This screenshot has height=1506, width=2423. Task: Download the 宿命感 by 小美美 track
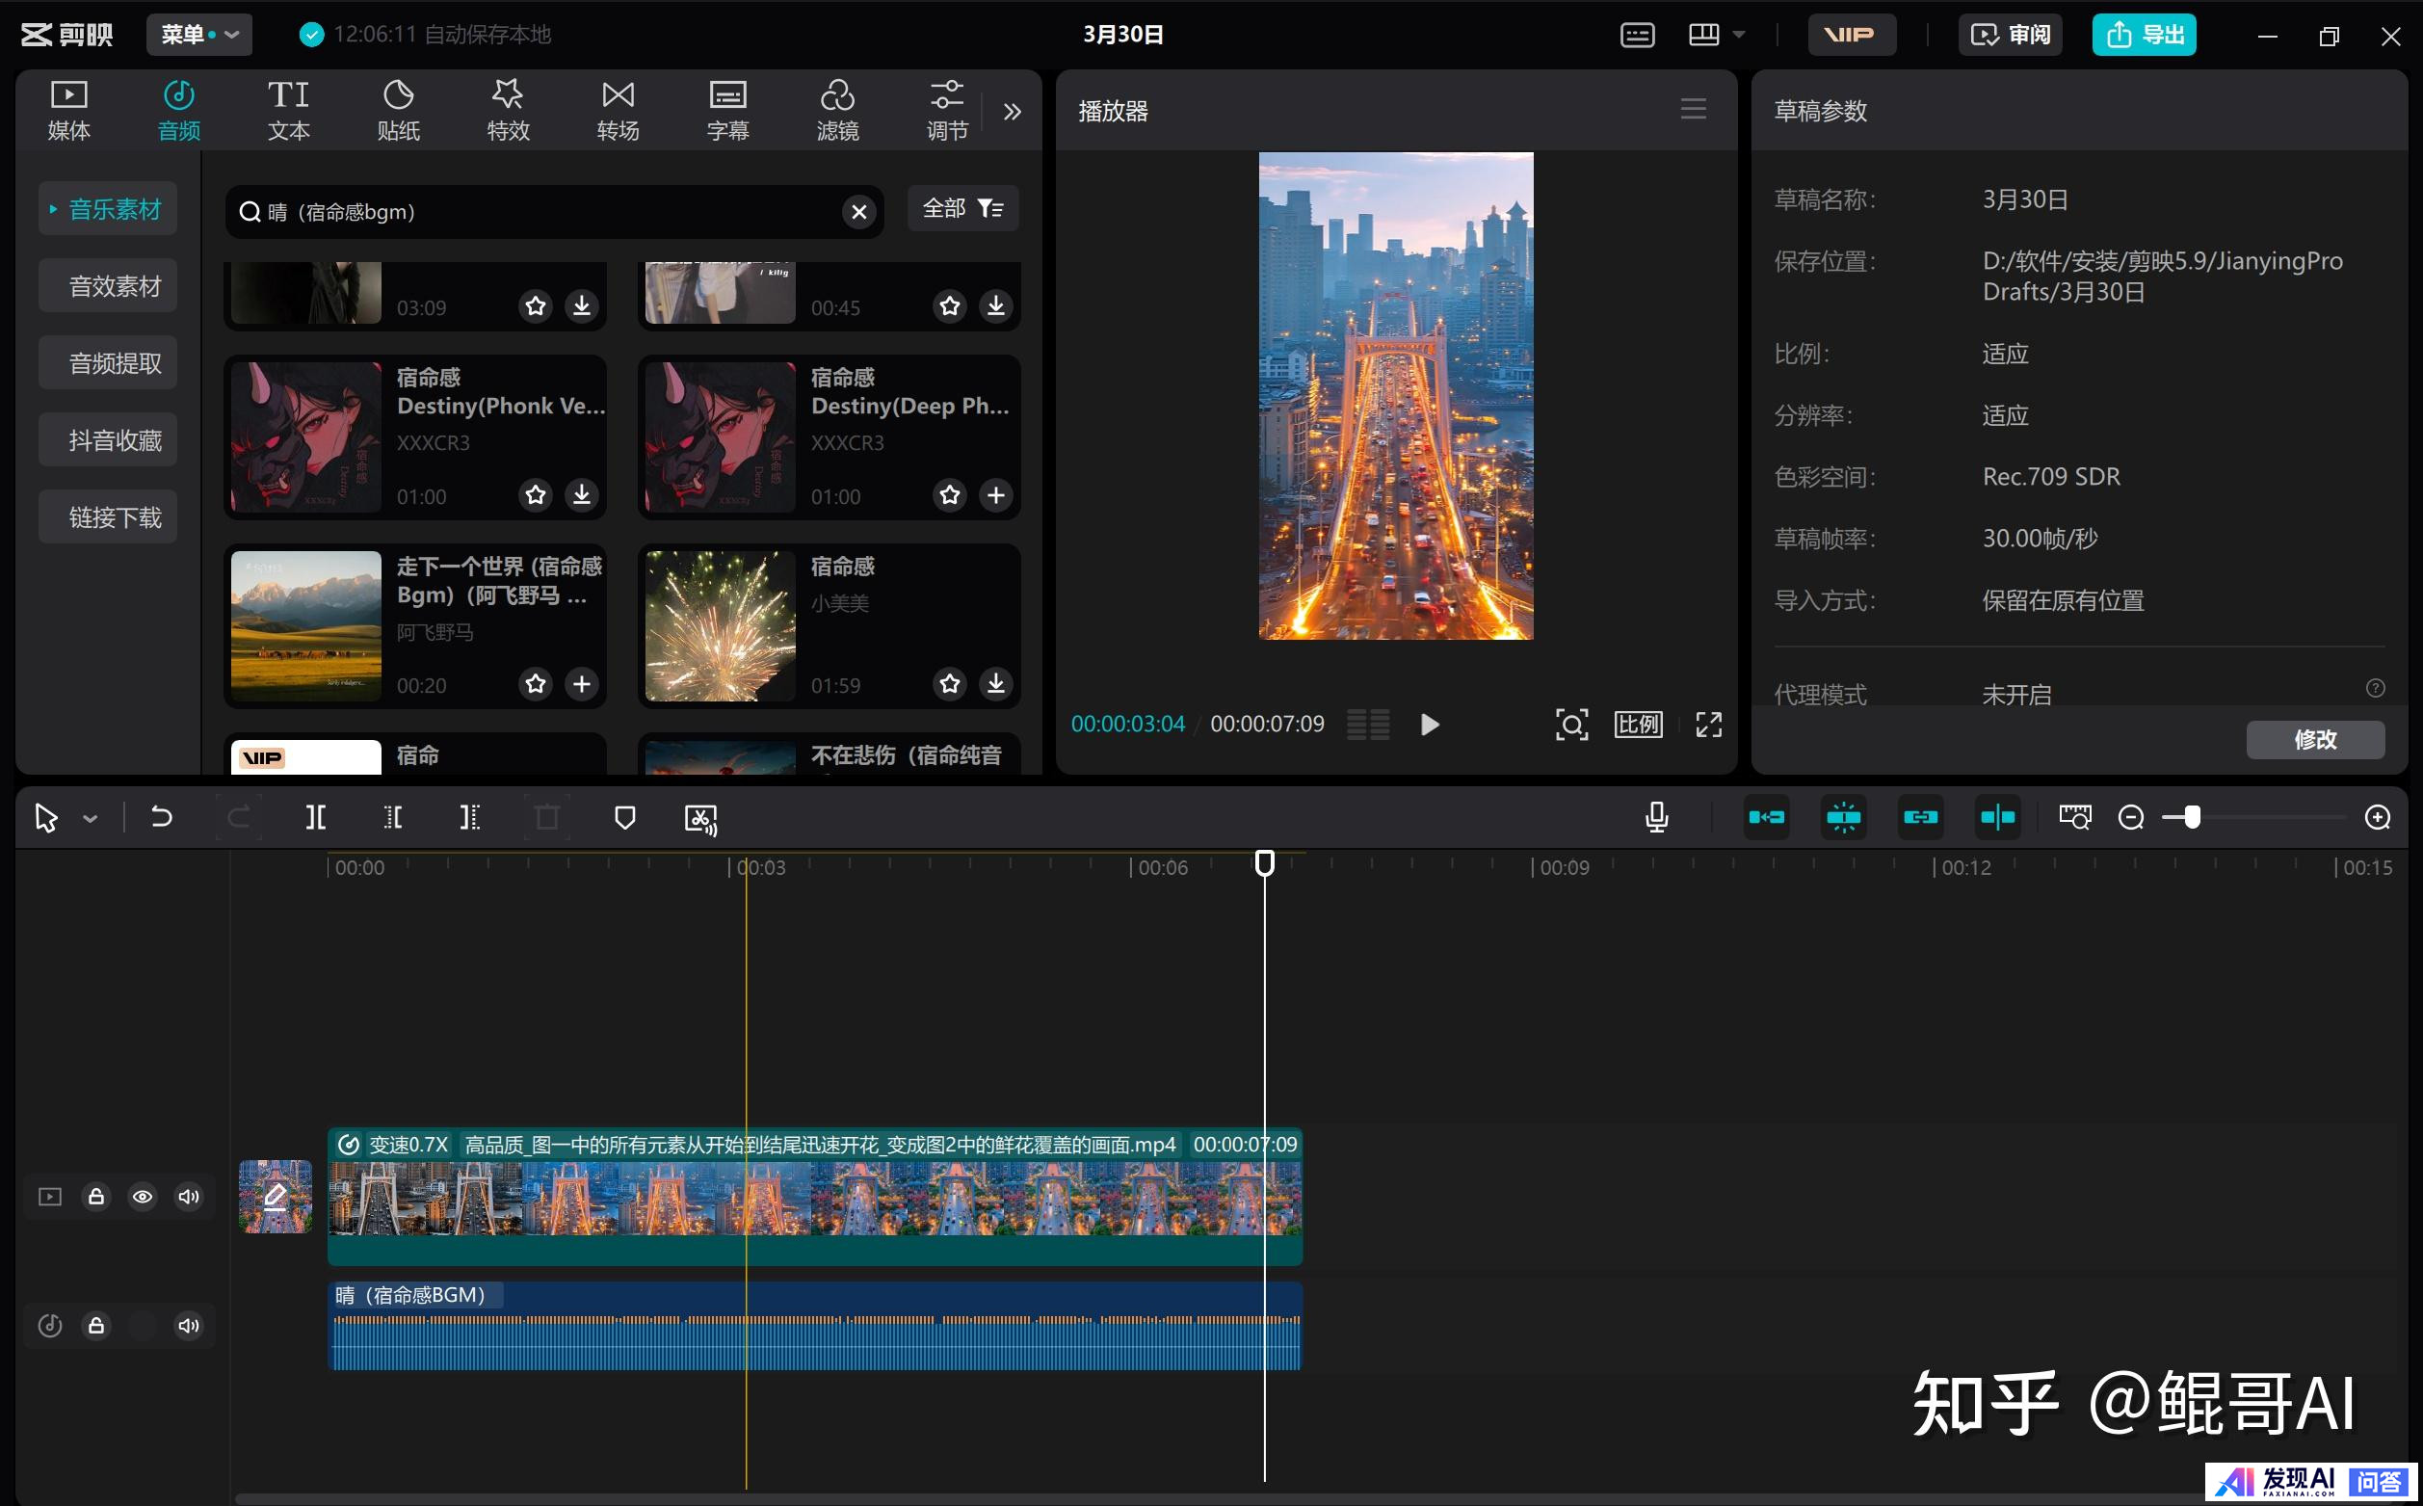coord(995,684)
